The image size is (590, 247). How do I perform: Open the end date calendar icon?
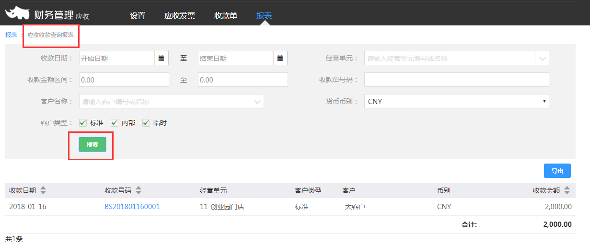point(280,58)
